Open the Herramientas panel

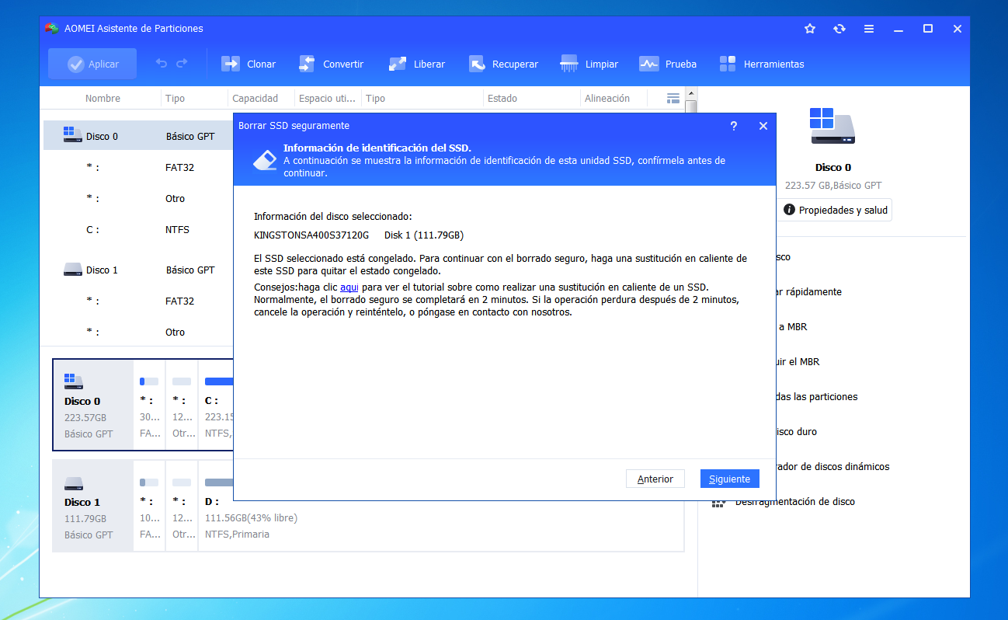pos(761,64)
